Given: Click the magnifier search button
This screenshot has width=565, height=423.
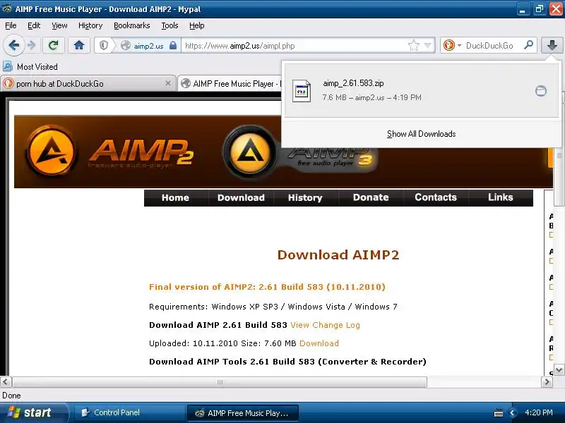Looking at the screenshot, I should coord(528,45).
